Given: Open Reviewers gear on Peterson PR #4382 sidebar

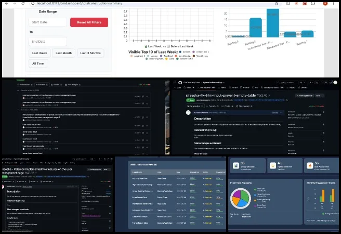Looking at the screenshot, I should tap(110, 186).
